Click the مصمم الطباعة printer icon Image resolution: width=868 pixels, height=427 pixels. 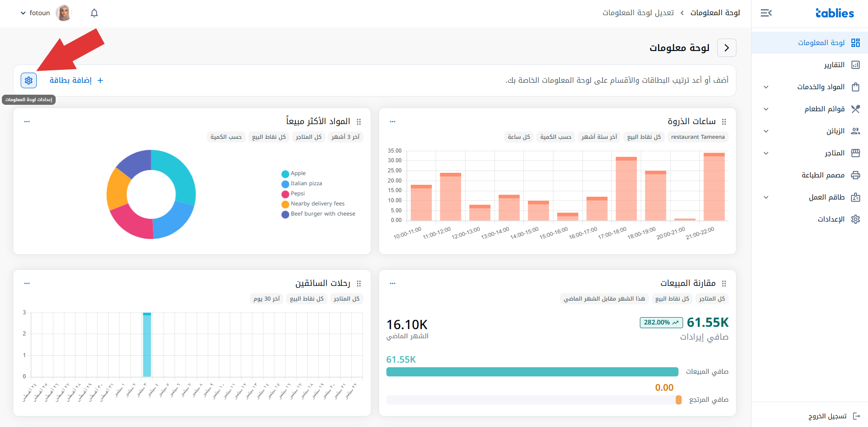point(856,175)
